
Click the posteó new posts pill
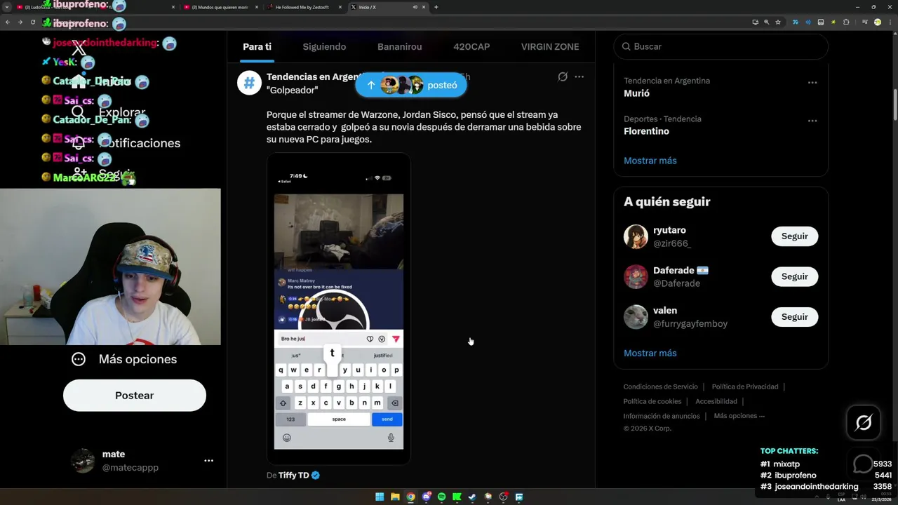410,85
